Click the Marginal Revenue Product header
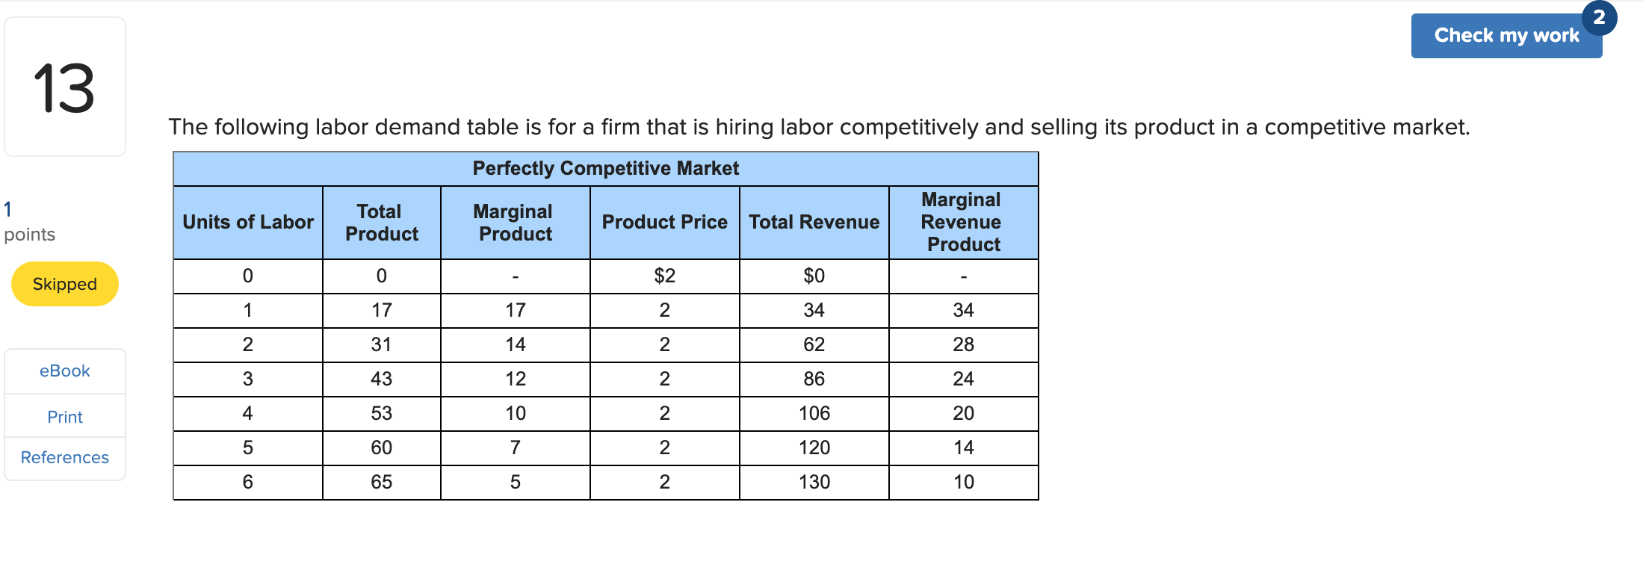Image resolution: width=1643 pixels, height=576 pixels. click(x=962, y=222)
